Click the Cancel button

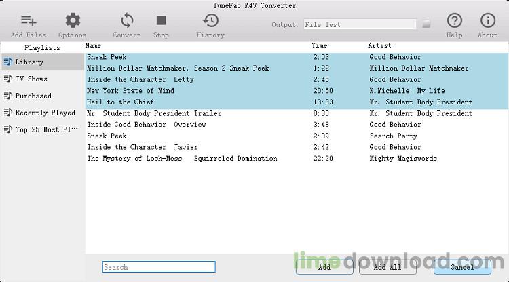click(462, 267)
